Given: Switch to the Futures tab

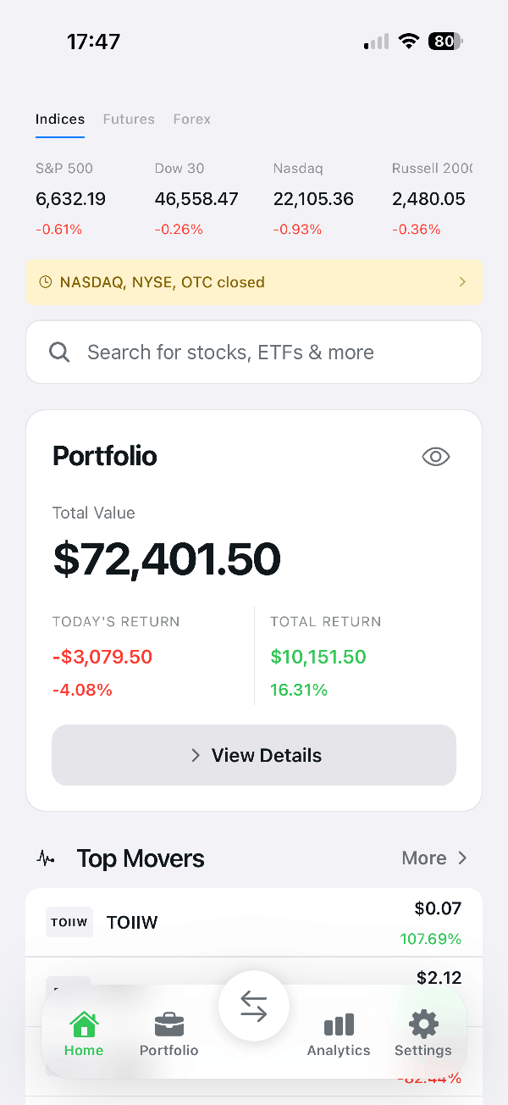Looking at the screenshot, I should pos(129,119).
